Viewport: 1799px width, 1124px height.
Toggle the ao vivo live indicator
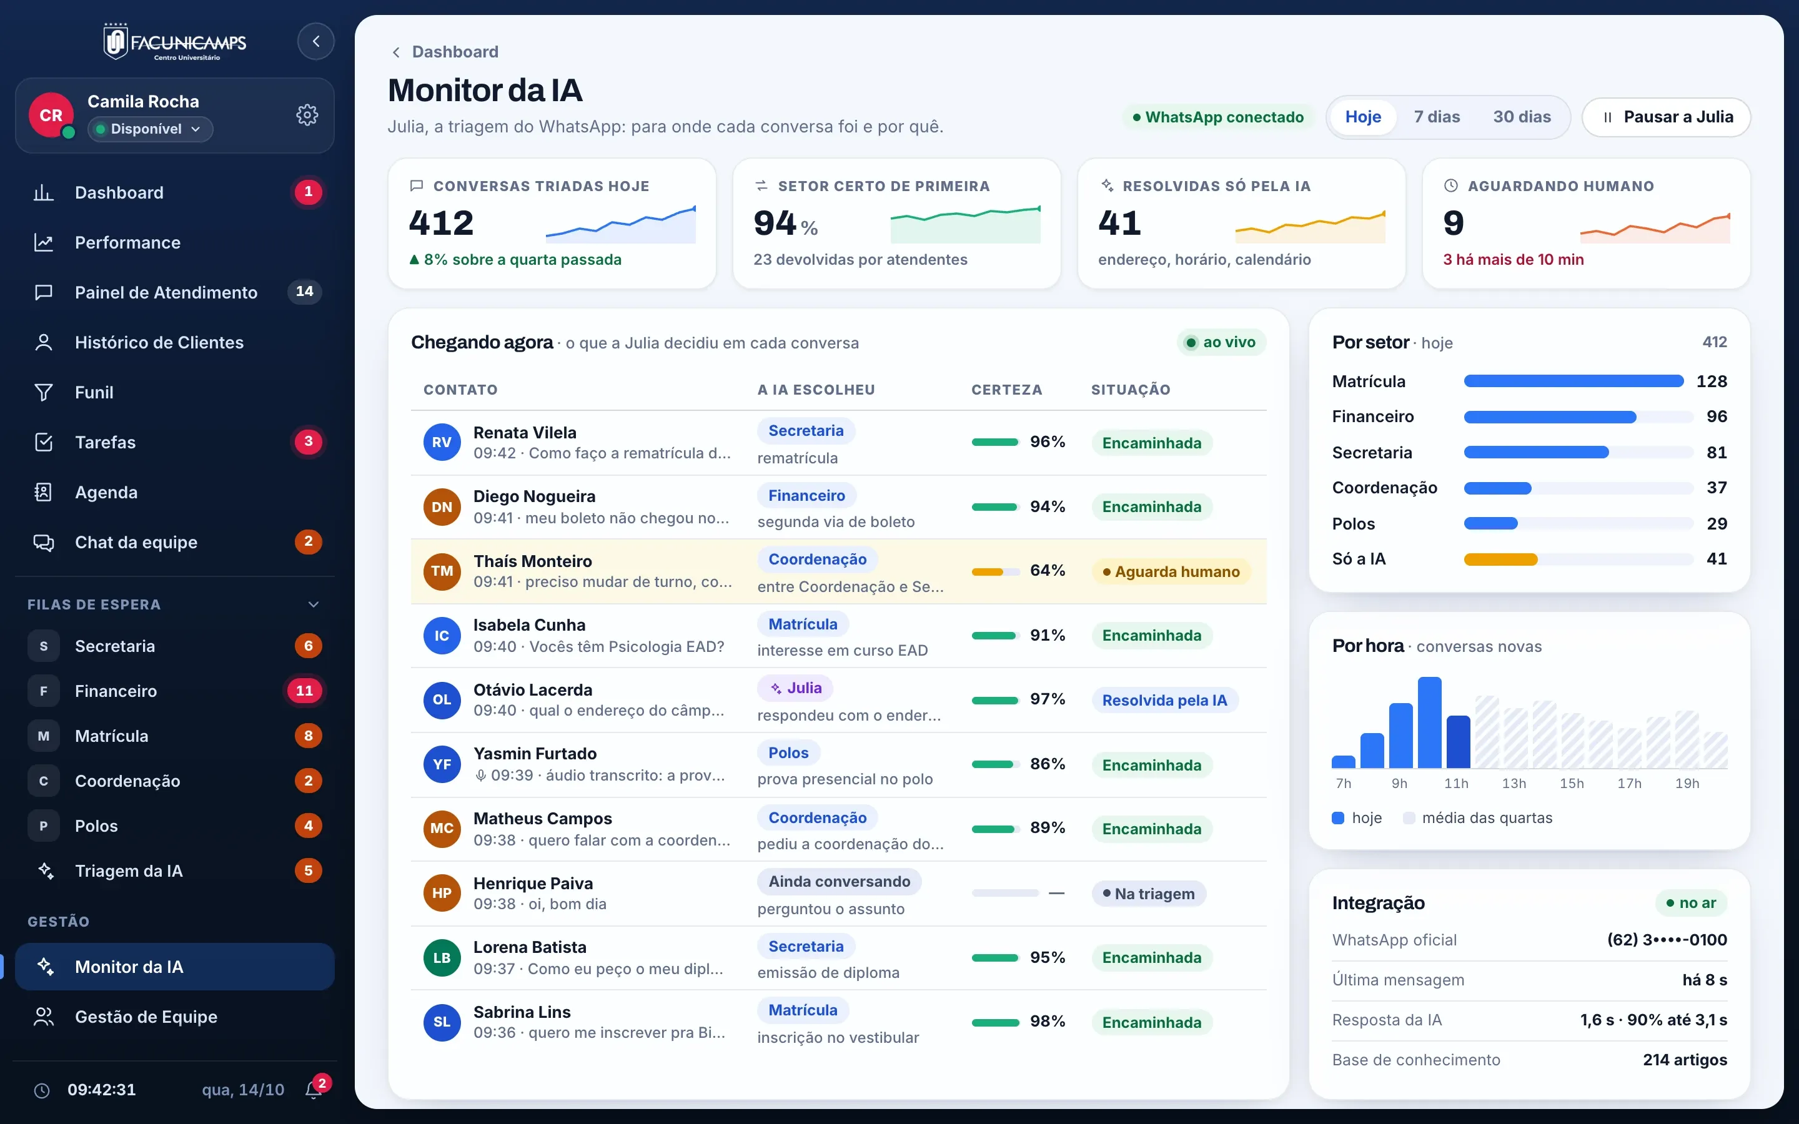pos(1221,342)
